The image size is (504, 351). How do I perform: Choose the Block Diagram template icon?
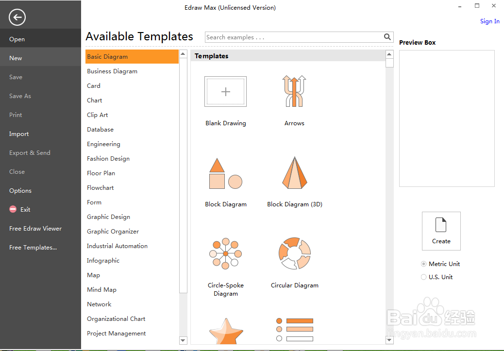(x=226, y=174)
